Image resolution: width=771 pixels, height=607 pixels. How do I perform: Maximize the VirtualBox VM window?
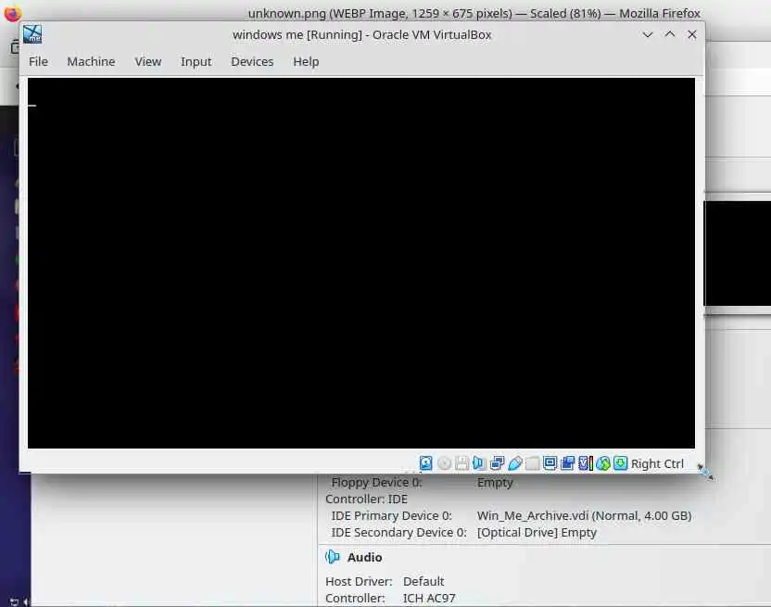670,34
